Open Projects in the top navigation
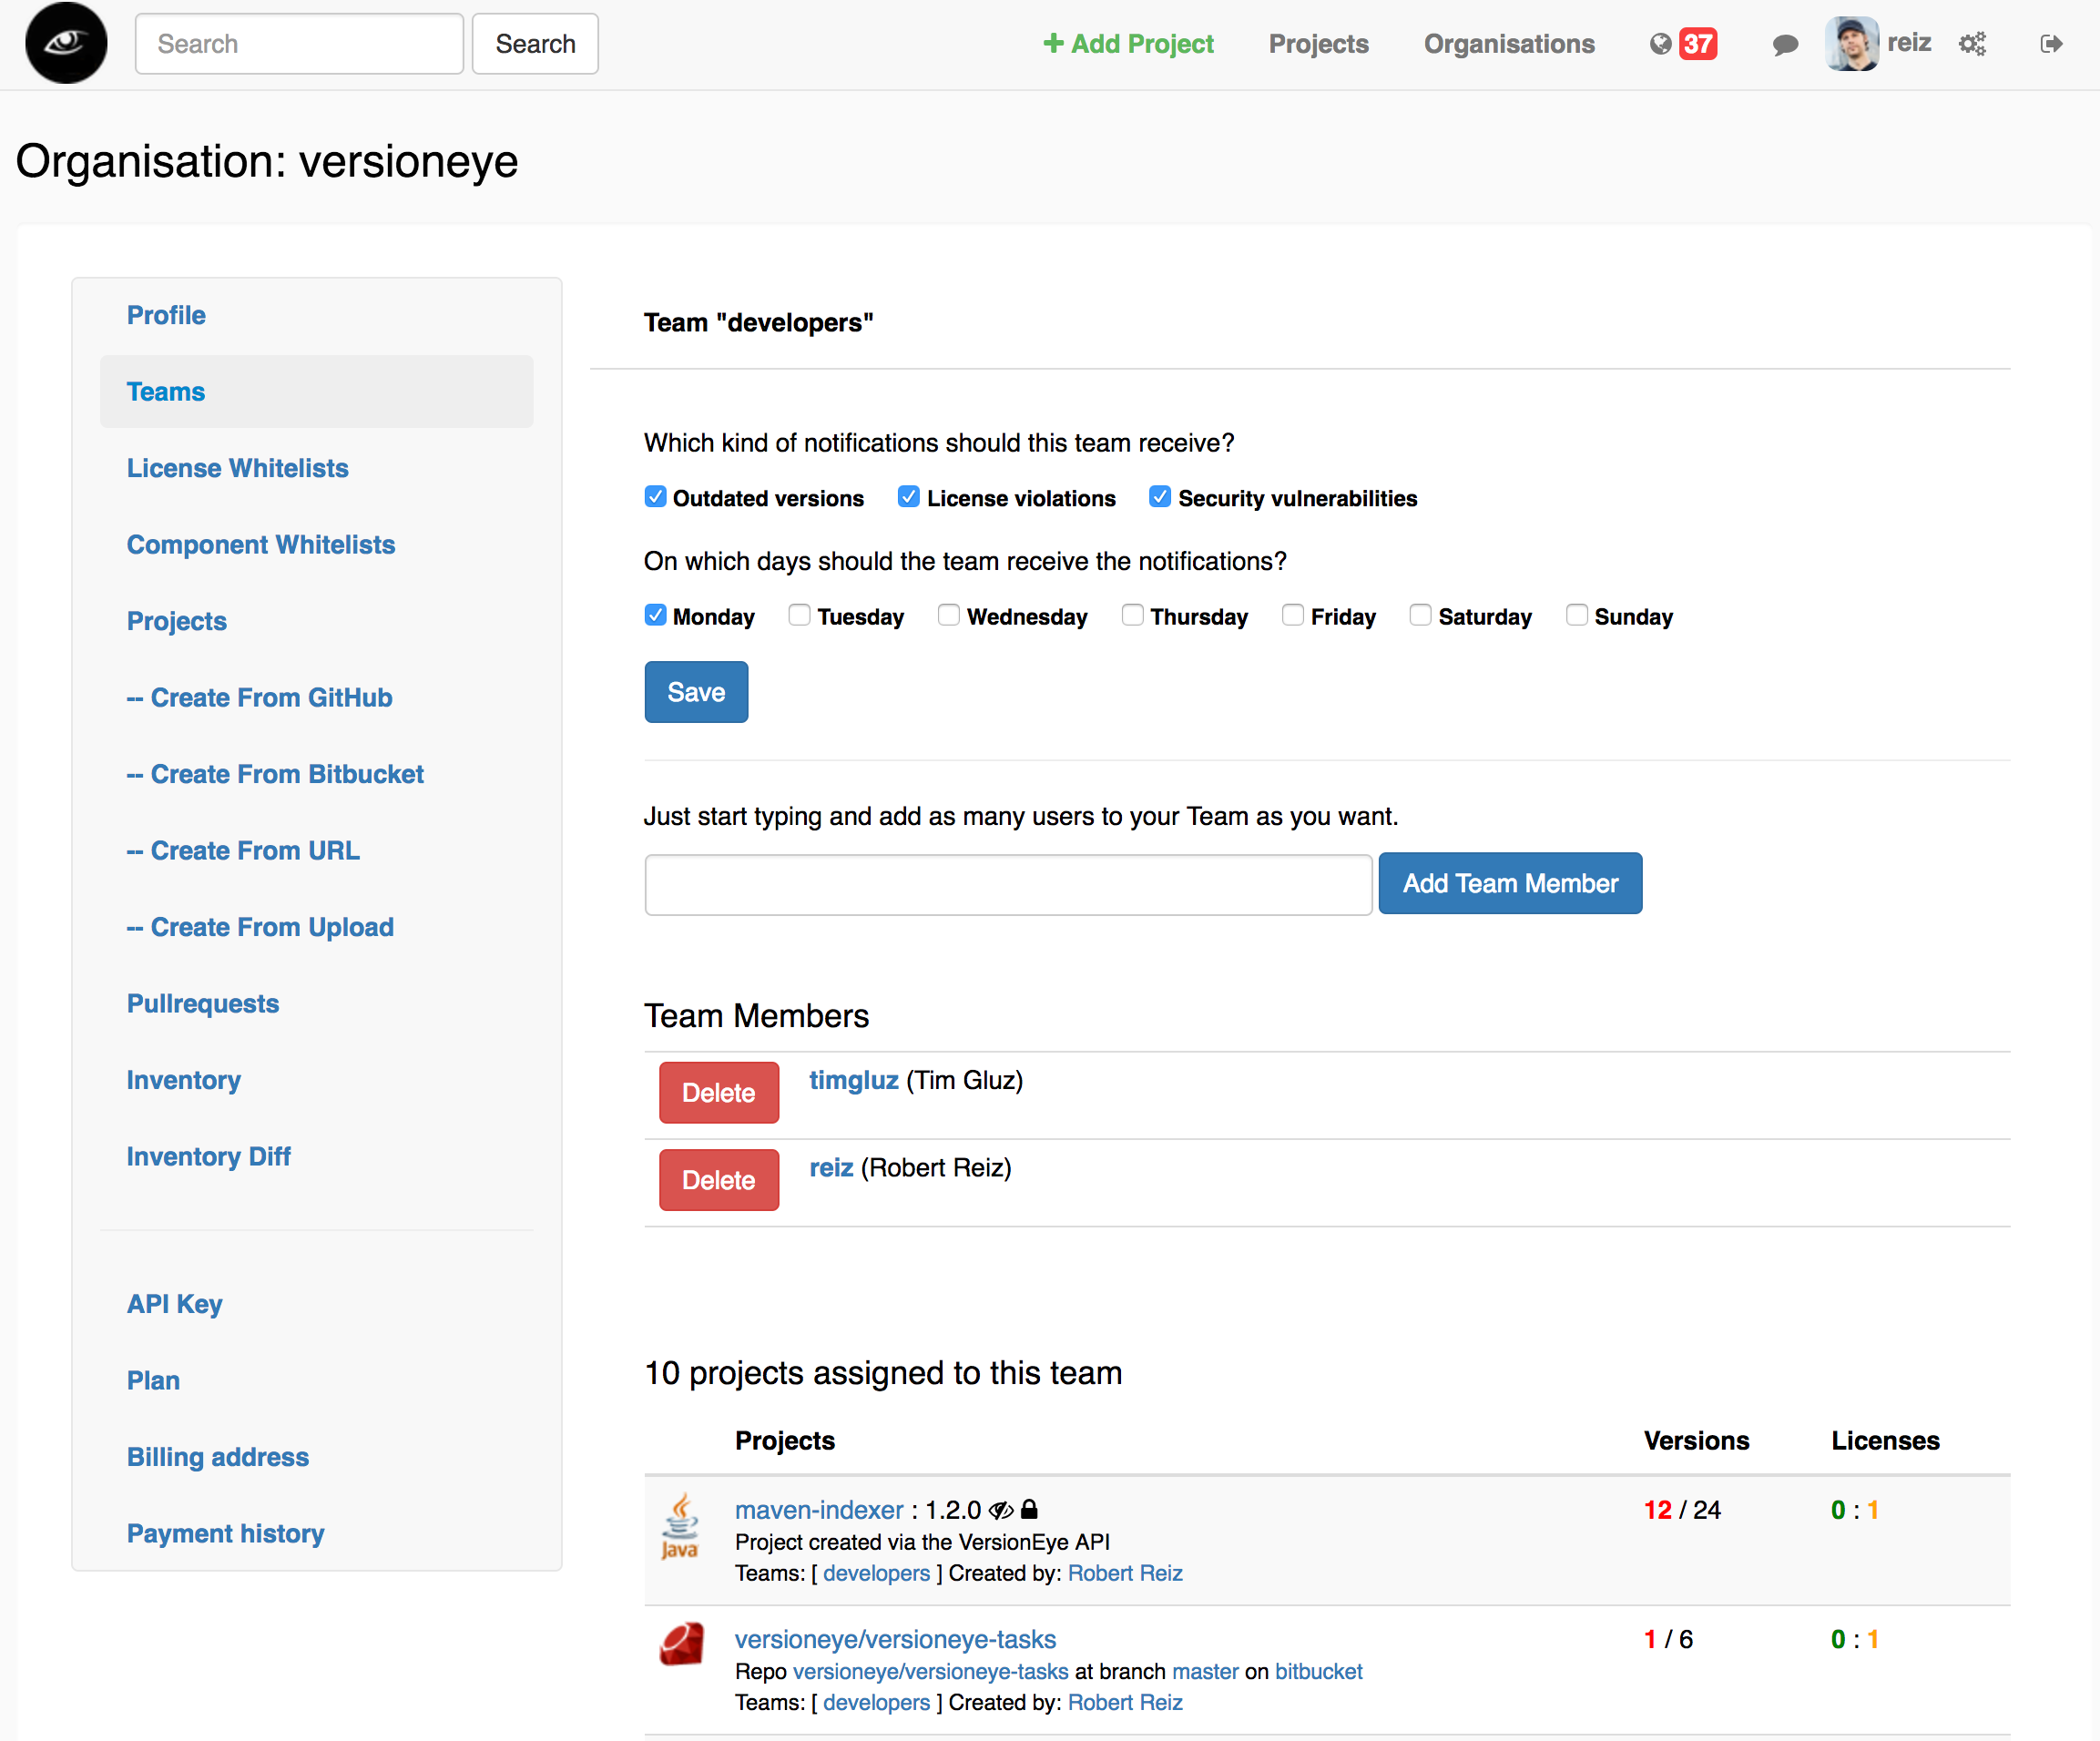Screen dimensions: 2100x1741 point(1318,44)
